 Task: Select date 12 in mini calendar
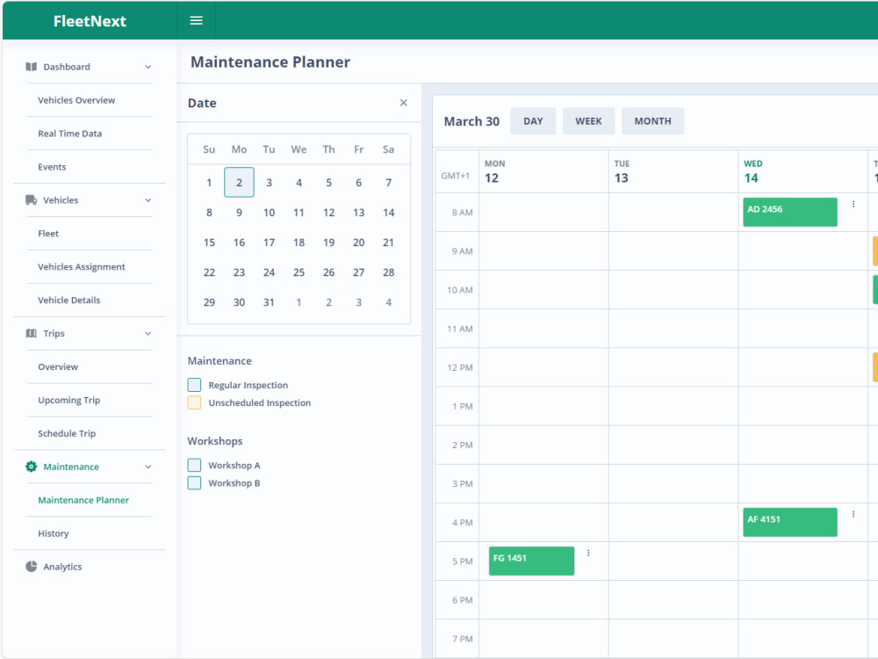[328, 213]
